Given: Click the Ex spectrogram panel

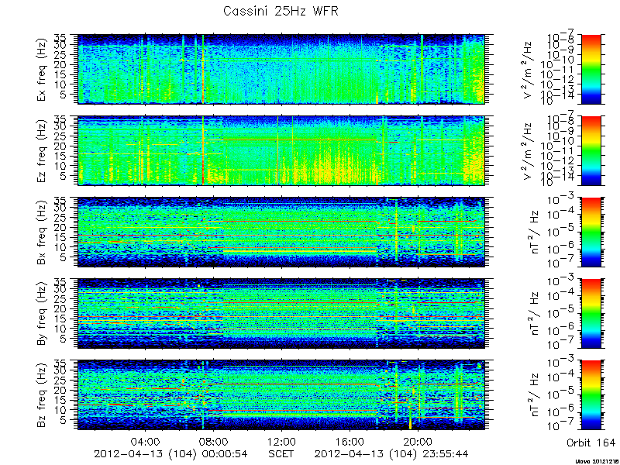Looking at the screenshot, I should [281, 69].
